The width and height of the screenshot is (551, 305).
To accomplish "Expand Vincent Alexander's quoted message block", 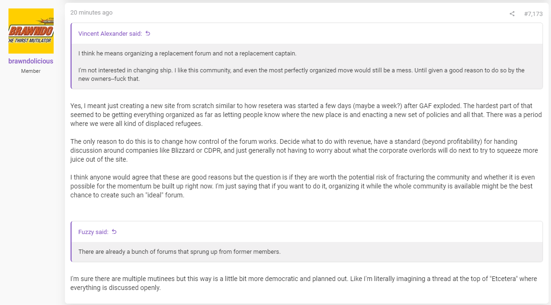I will pos(307,66).
